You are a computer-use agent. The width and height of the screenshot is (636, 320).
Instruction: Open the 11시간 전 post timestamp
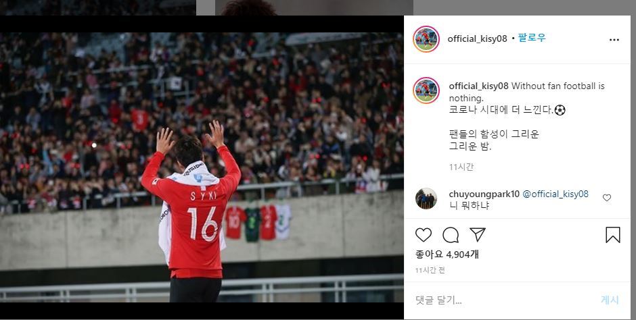click(x=430, y=271)
